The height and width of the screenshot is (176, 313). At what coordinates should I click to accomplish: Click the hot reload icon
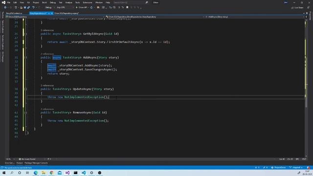(91, 8)
